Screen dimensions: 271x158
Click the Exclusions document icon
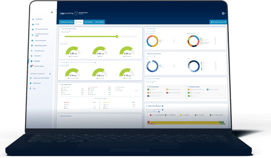coord(32,56)
